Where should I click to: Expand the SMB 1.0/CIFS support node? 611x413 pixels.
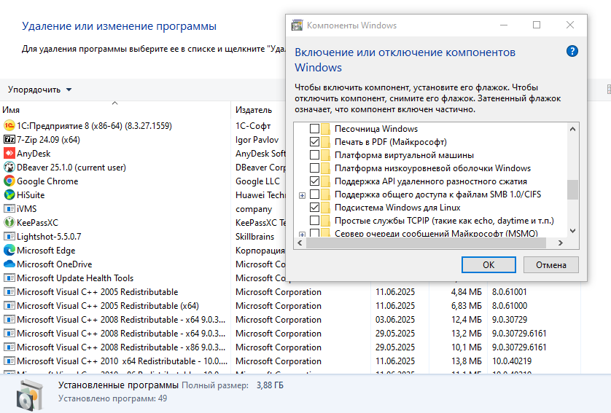point(302,194)
